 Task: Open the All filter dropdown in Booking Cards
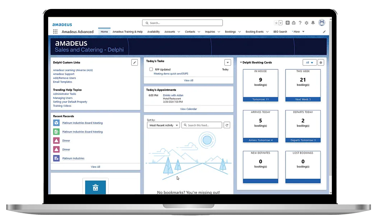(x=310, y=63)
